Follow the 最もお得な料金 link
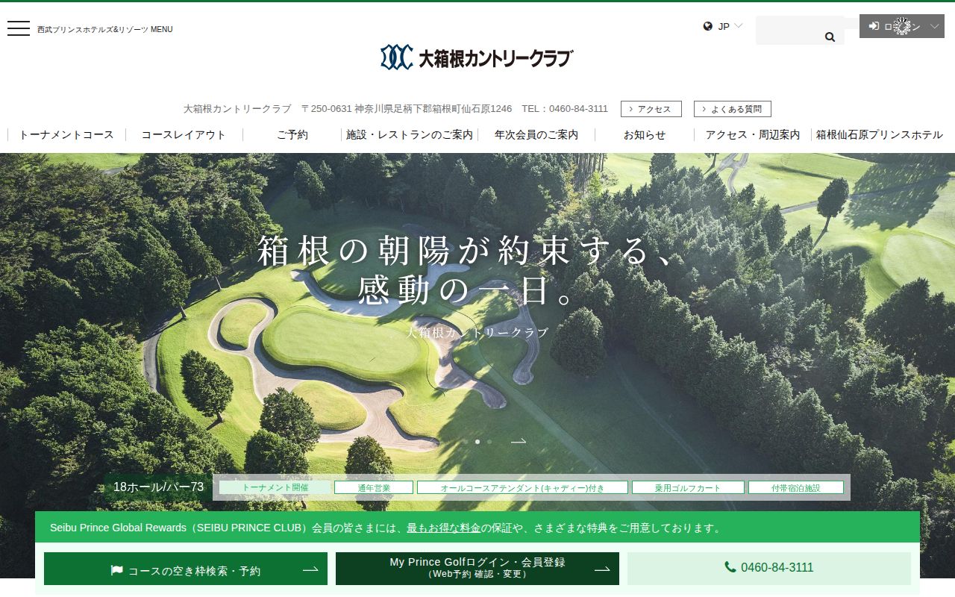 point(443,528)
